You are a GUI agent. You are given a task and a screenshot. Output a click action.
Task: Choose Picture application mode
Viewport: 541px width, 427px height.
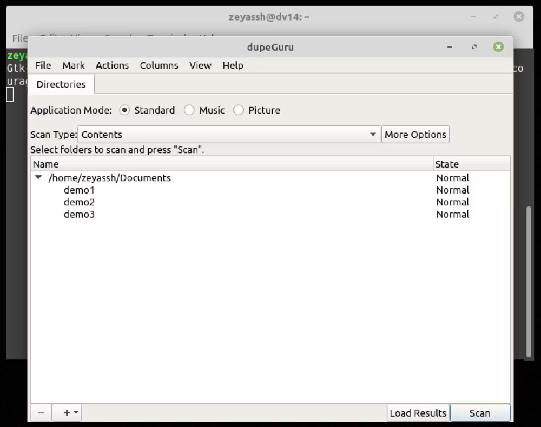pyautogui.click(x=239, y=110)
